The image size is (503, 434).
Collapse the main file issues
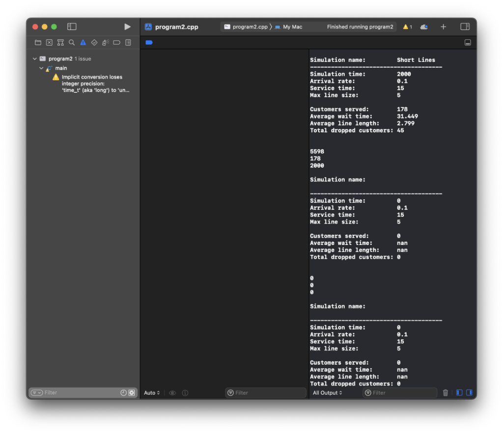[41, 68]
